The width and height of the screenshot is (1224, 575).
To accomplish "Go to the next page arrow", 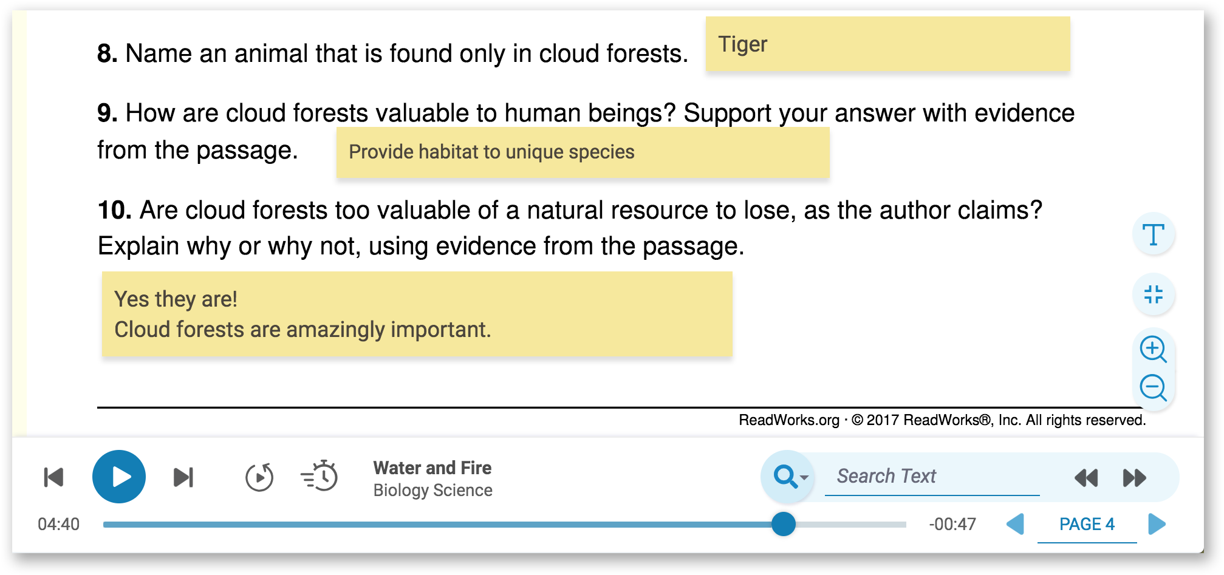I will pos(1157,524).
